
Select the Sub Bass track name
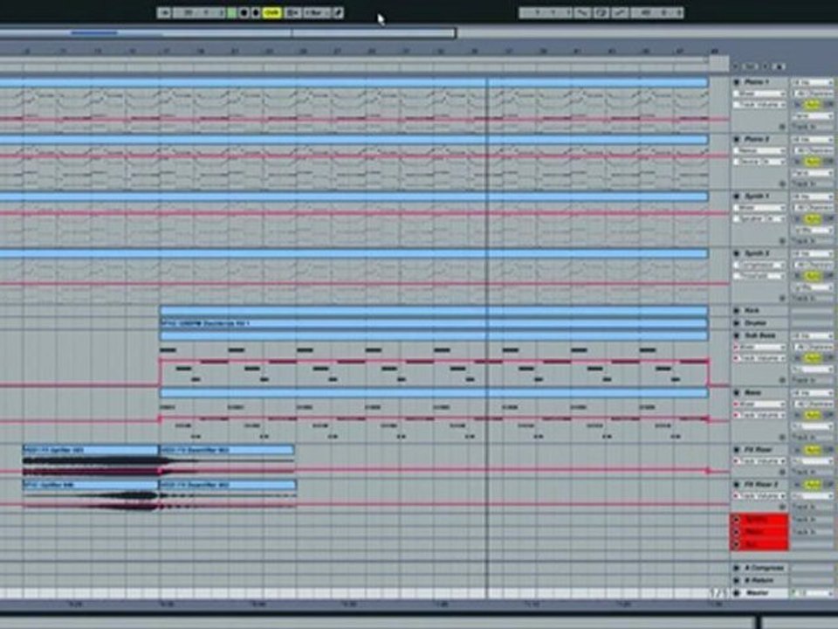pos(759,335)
